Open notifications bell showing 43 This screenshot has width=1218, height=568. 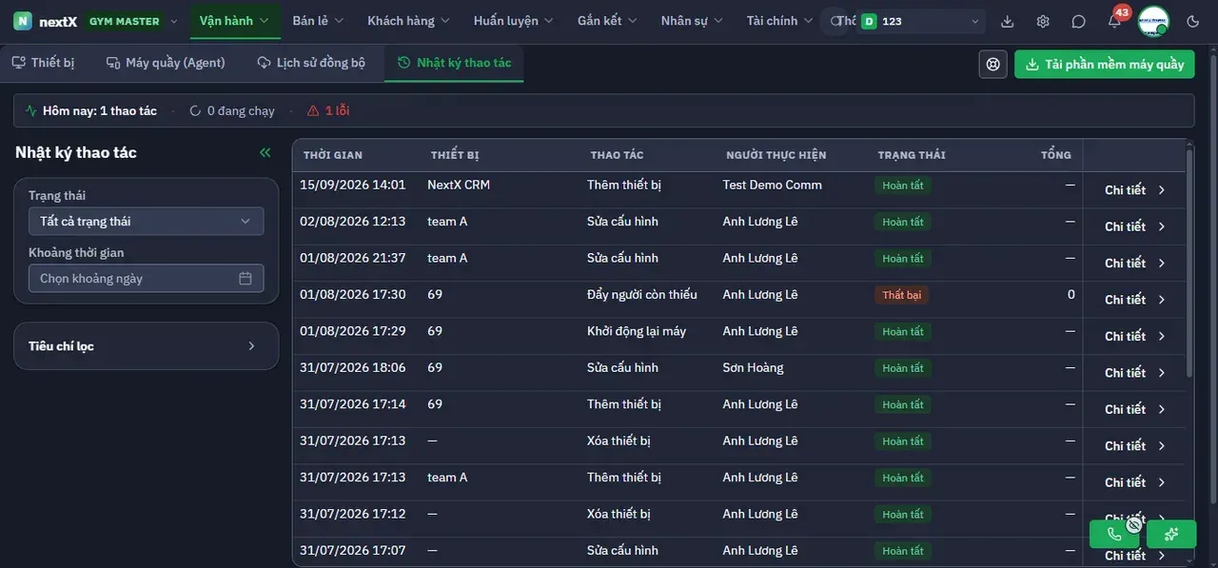1114,21
